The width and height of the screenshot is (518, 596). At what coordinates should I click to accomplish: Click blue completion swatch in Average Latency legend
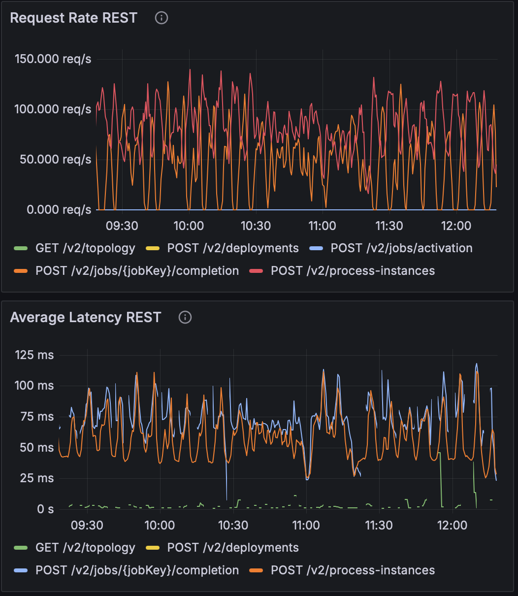22,571
